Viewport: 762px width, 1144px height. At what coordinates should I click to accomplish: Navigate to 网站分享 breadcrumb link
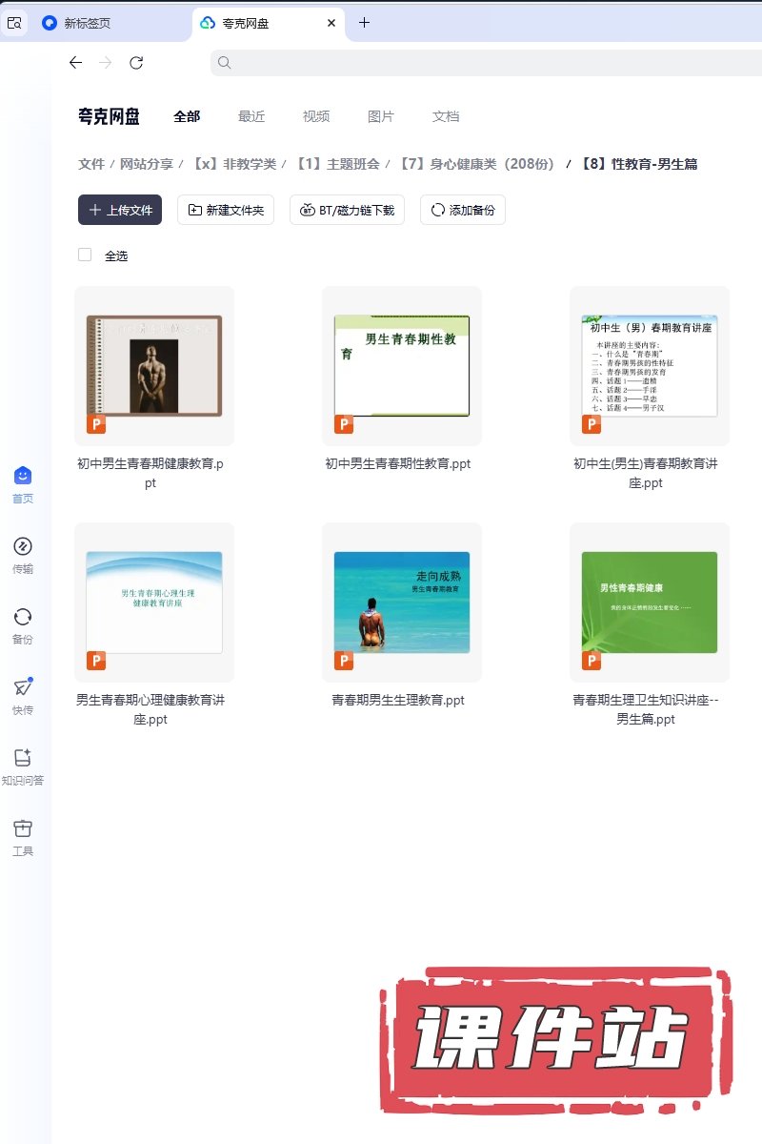click(x=147, y=164)
